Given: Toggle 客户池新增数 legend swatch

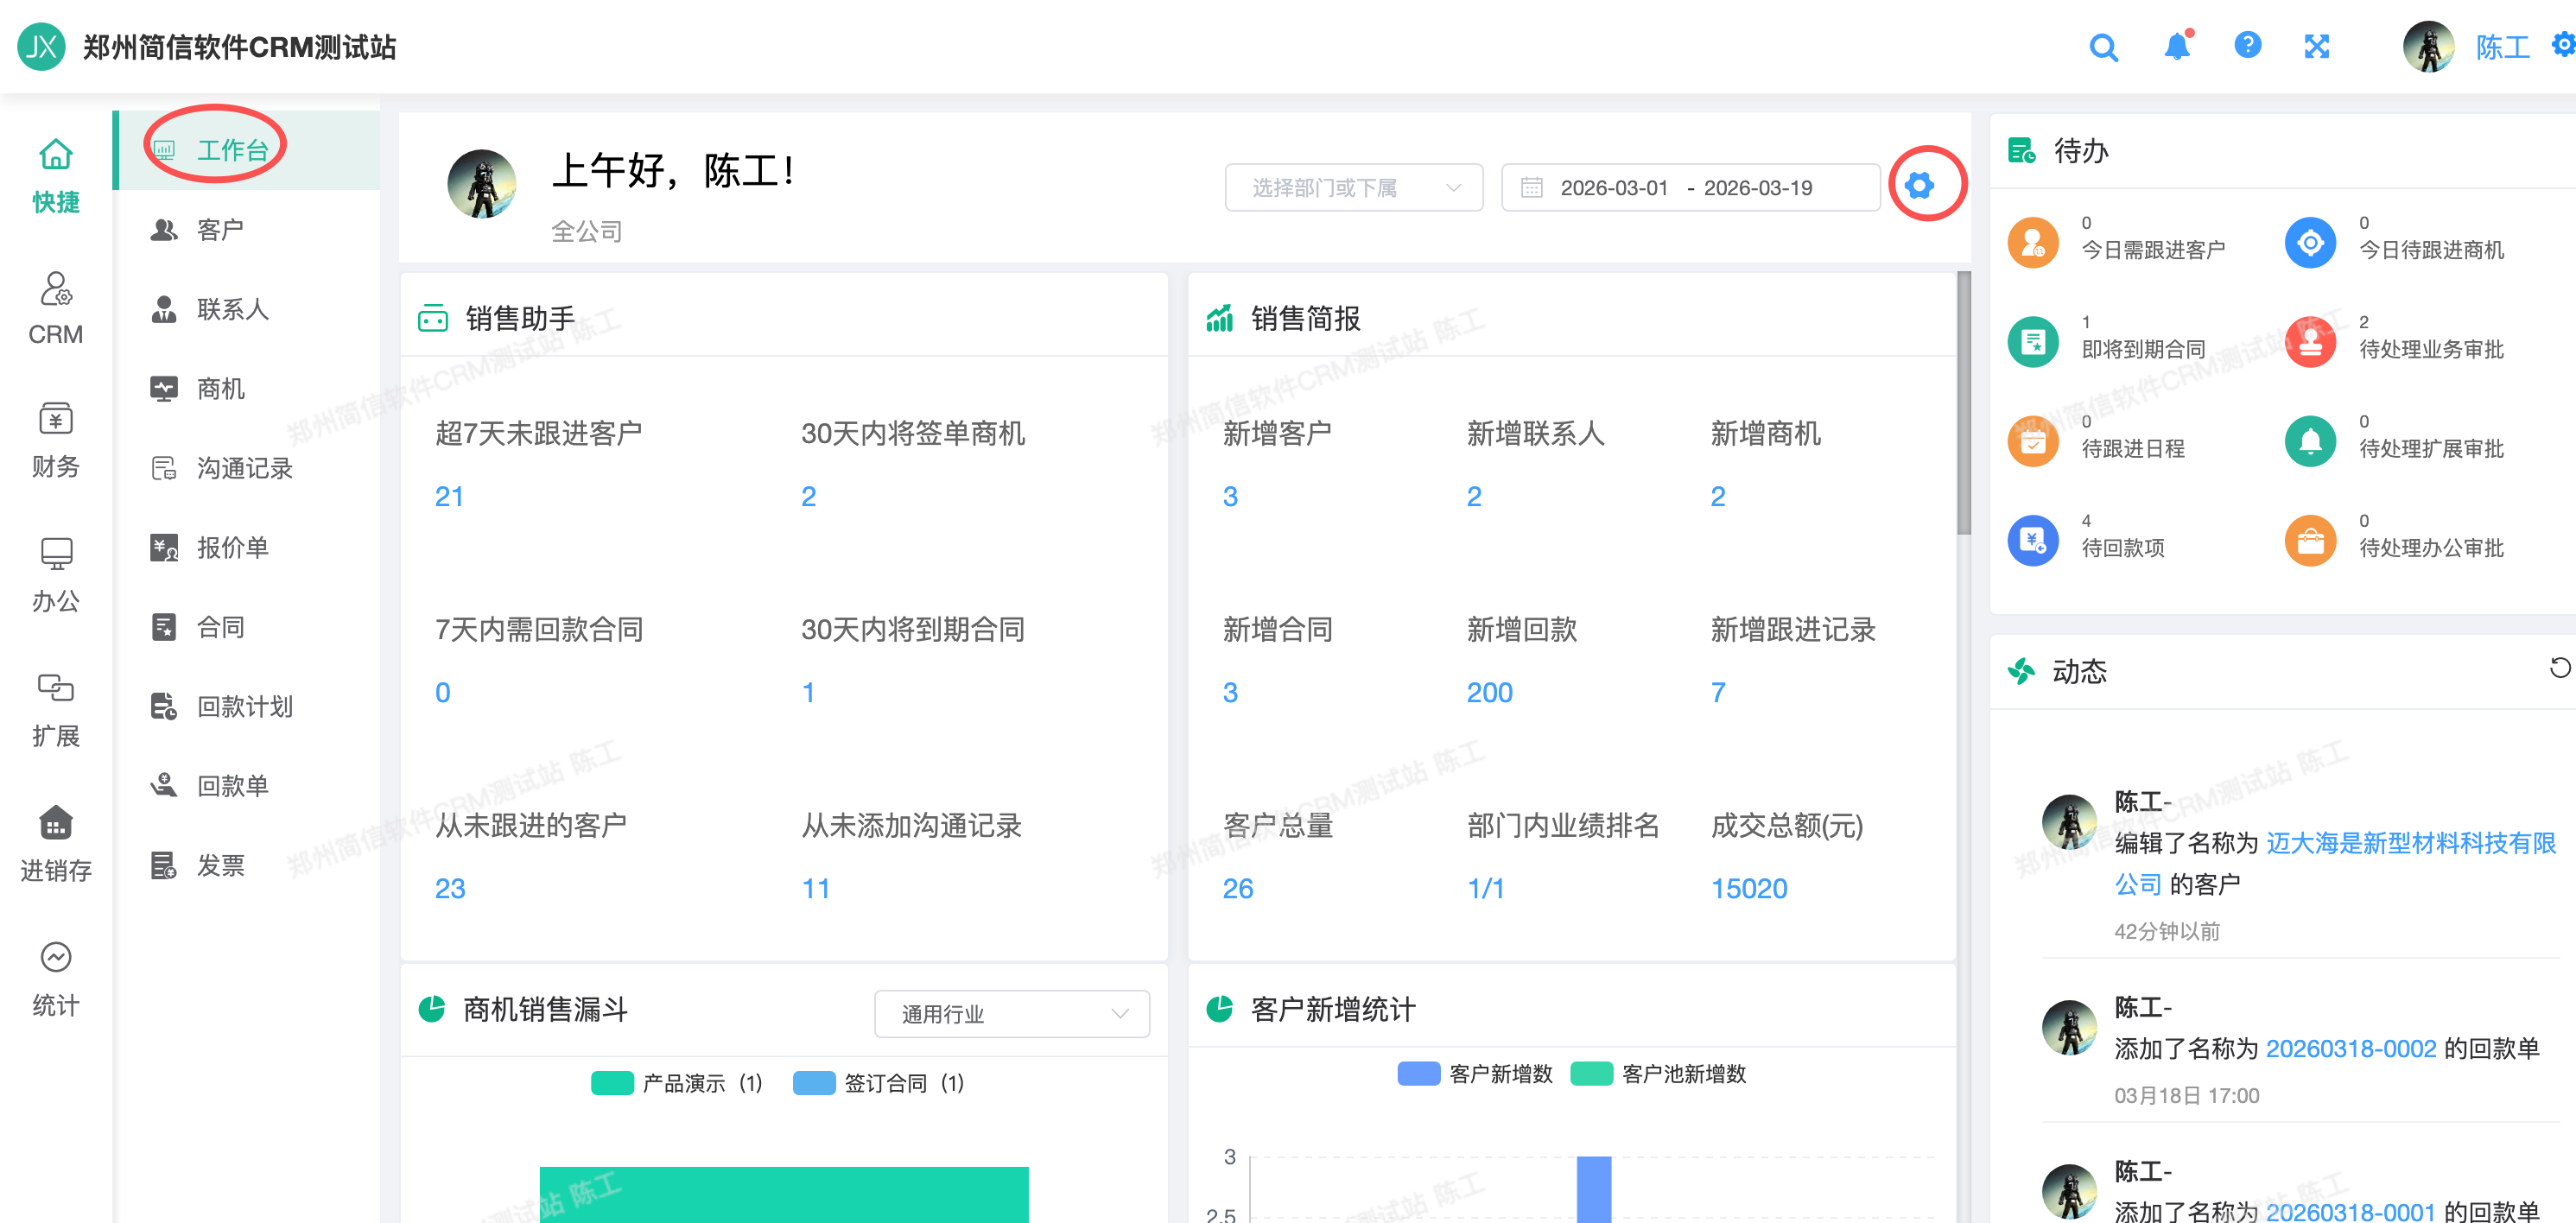Looking at the screenshot, I should click(x=1591, y=1073).
